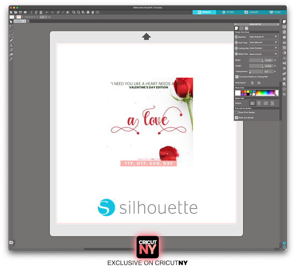This screenshot has height=268, width=295.
Task: Increase the line thickness stepper
Action: (47, 16)
